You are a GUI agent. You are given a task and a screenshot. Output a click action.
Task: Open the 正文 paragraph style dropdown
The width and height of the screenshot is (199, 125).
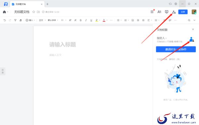point(42,20)
